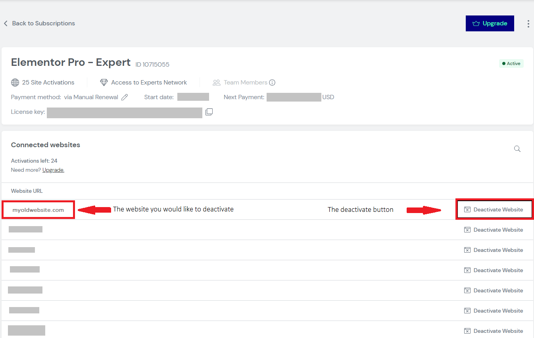This screenshot has width=534, height=338.
Task: Click the 25 Site Activations label
Action: point(48,83)
